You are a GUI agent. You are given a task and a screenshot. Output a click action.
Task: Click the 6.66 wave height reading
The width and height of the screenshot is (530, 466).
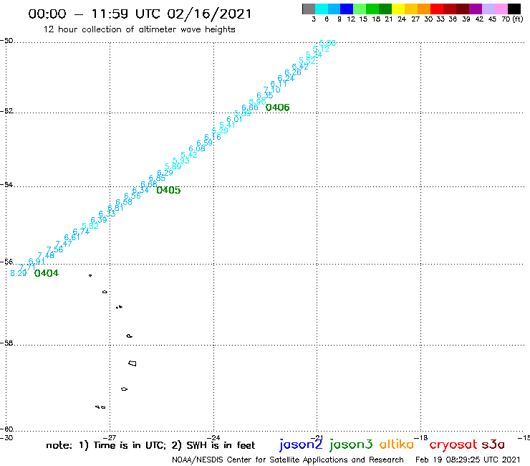click(x=250, y=108)
